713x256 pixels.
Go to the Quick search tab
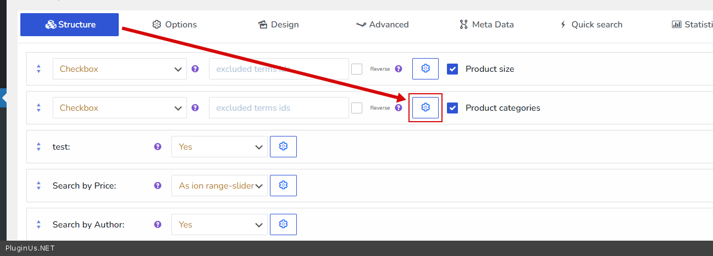(x=591, y=25)
